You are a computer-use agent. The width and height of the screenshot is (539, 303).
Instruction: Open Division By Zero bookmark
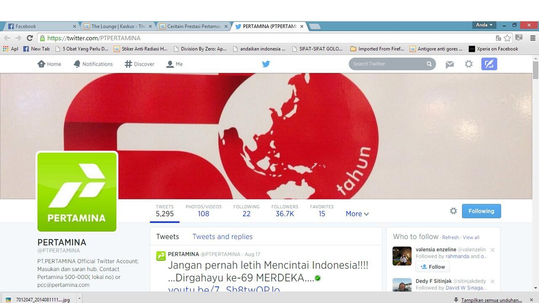tap(200, 49)
